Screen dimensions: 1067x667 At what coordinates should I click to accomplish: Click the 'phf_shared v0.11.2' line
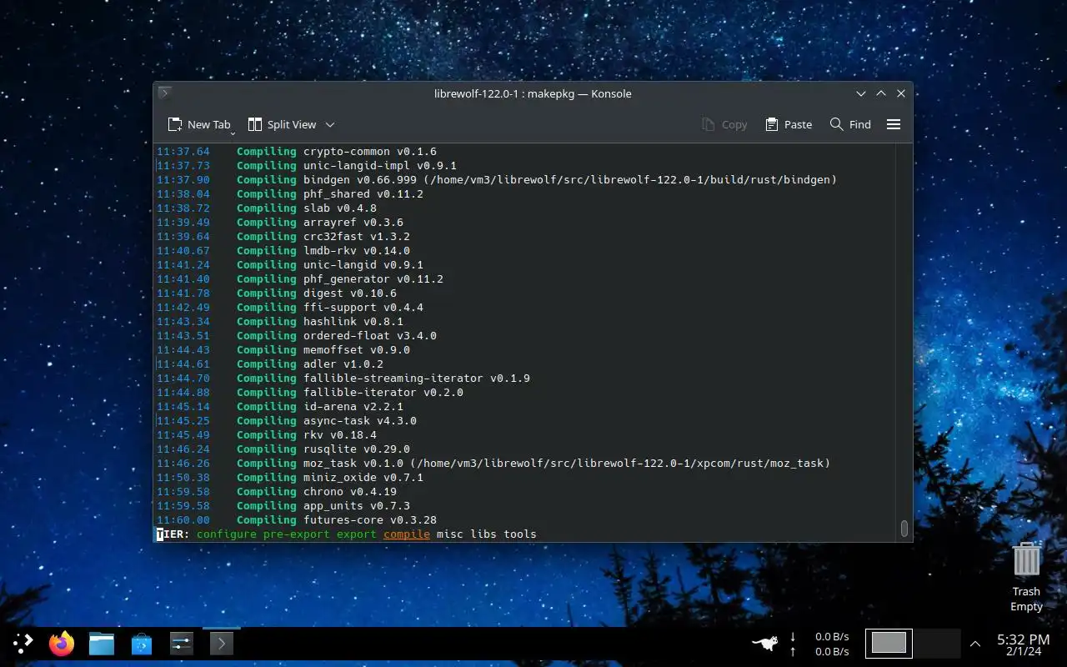tap(363, 194)
